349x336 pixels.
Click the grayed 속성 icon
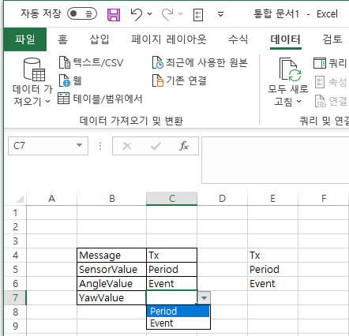pyautogui.click(x=320, y=82)
